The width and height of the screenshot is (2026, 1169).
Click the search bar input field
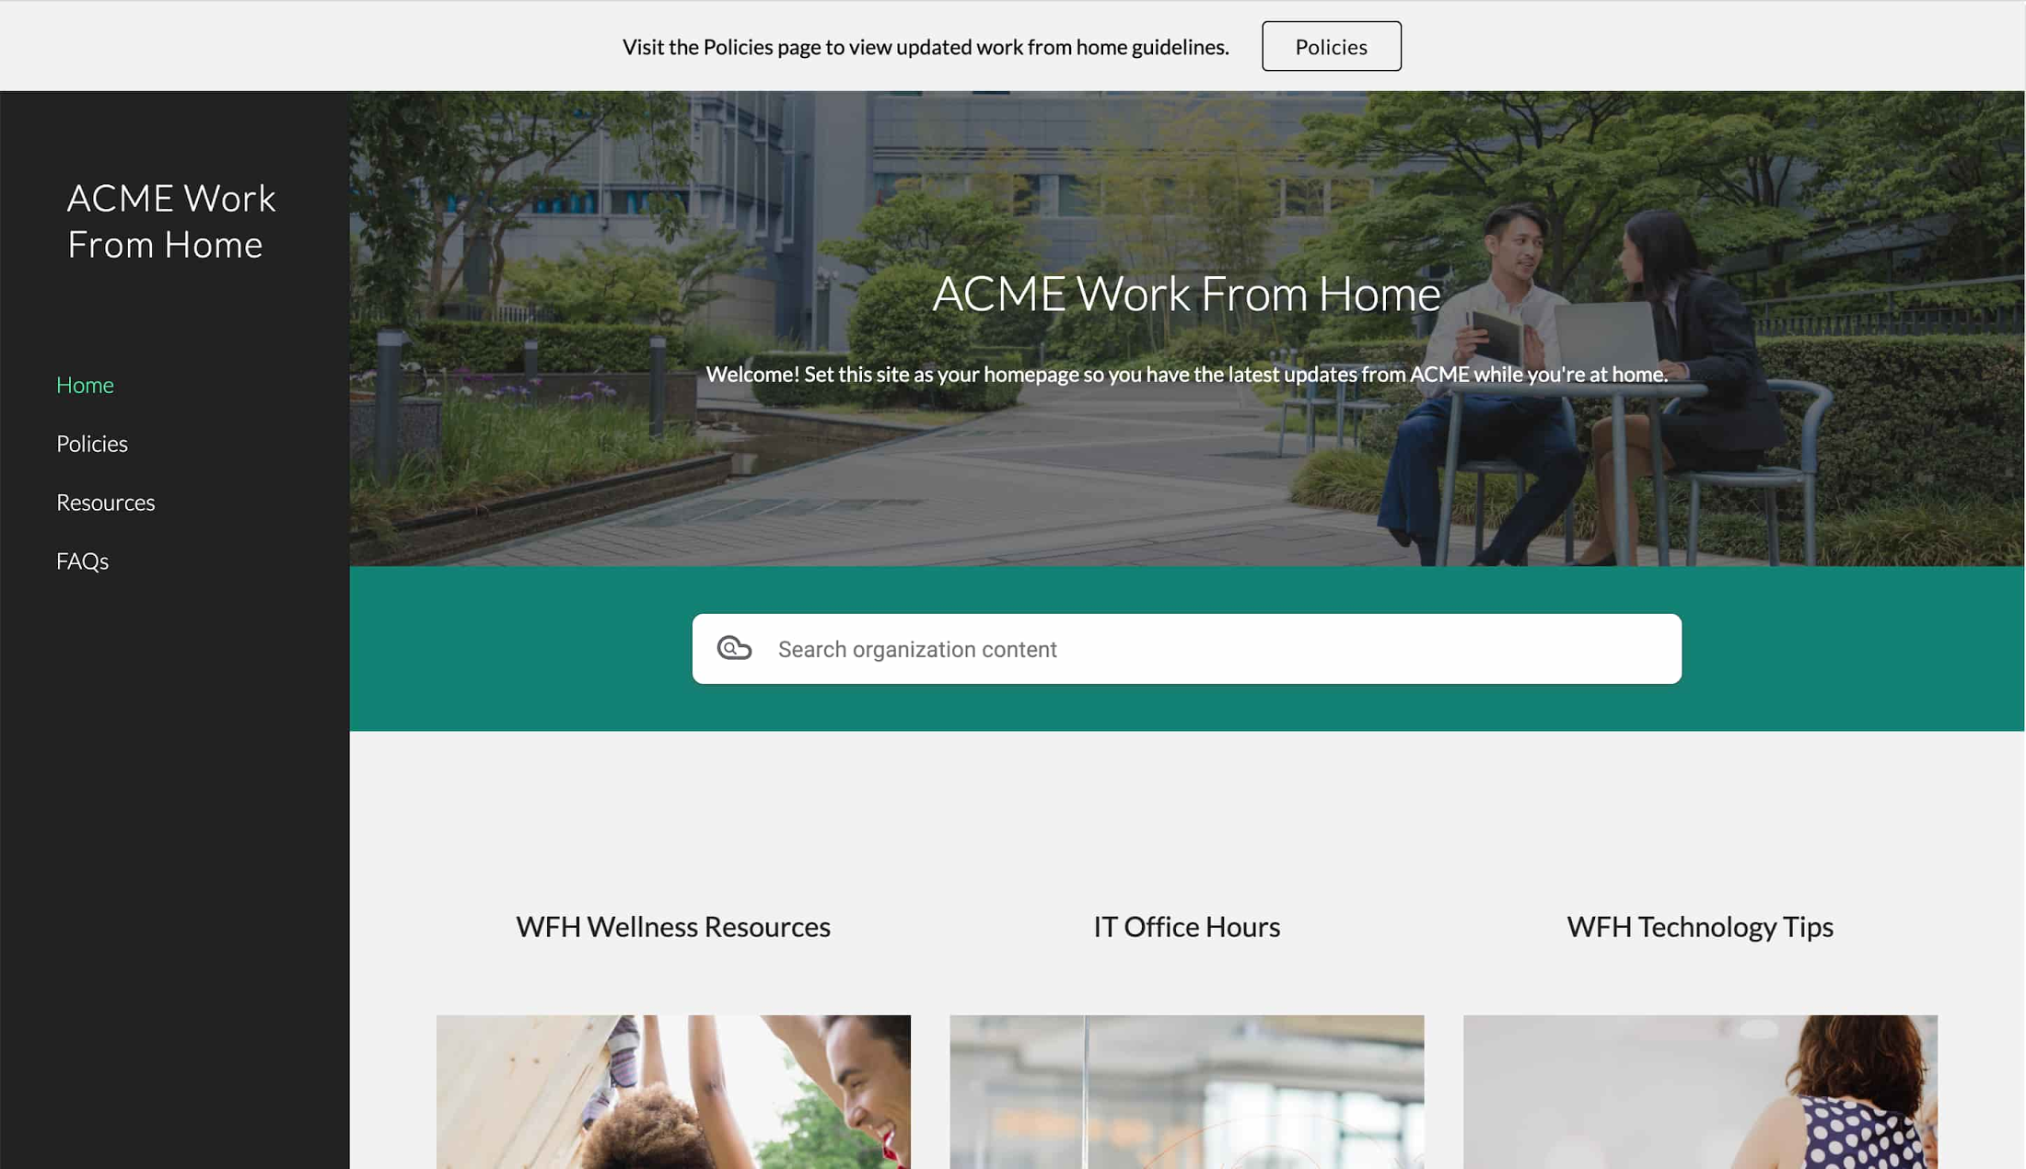(x=1186, y=649)
